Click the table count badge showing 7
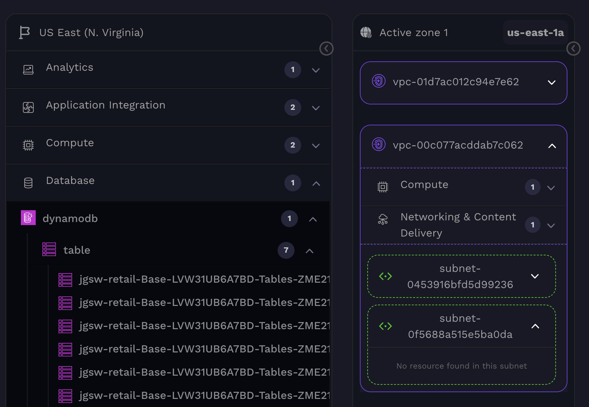The height and width of the screenshot is (407, 589). pos(286,250)
